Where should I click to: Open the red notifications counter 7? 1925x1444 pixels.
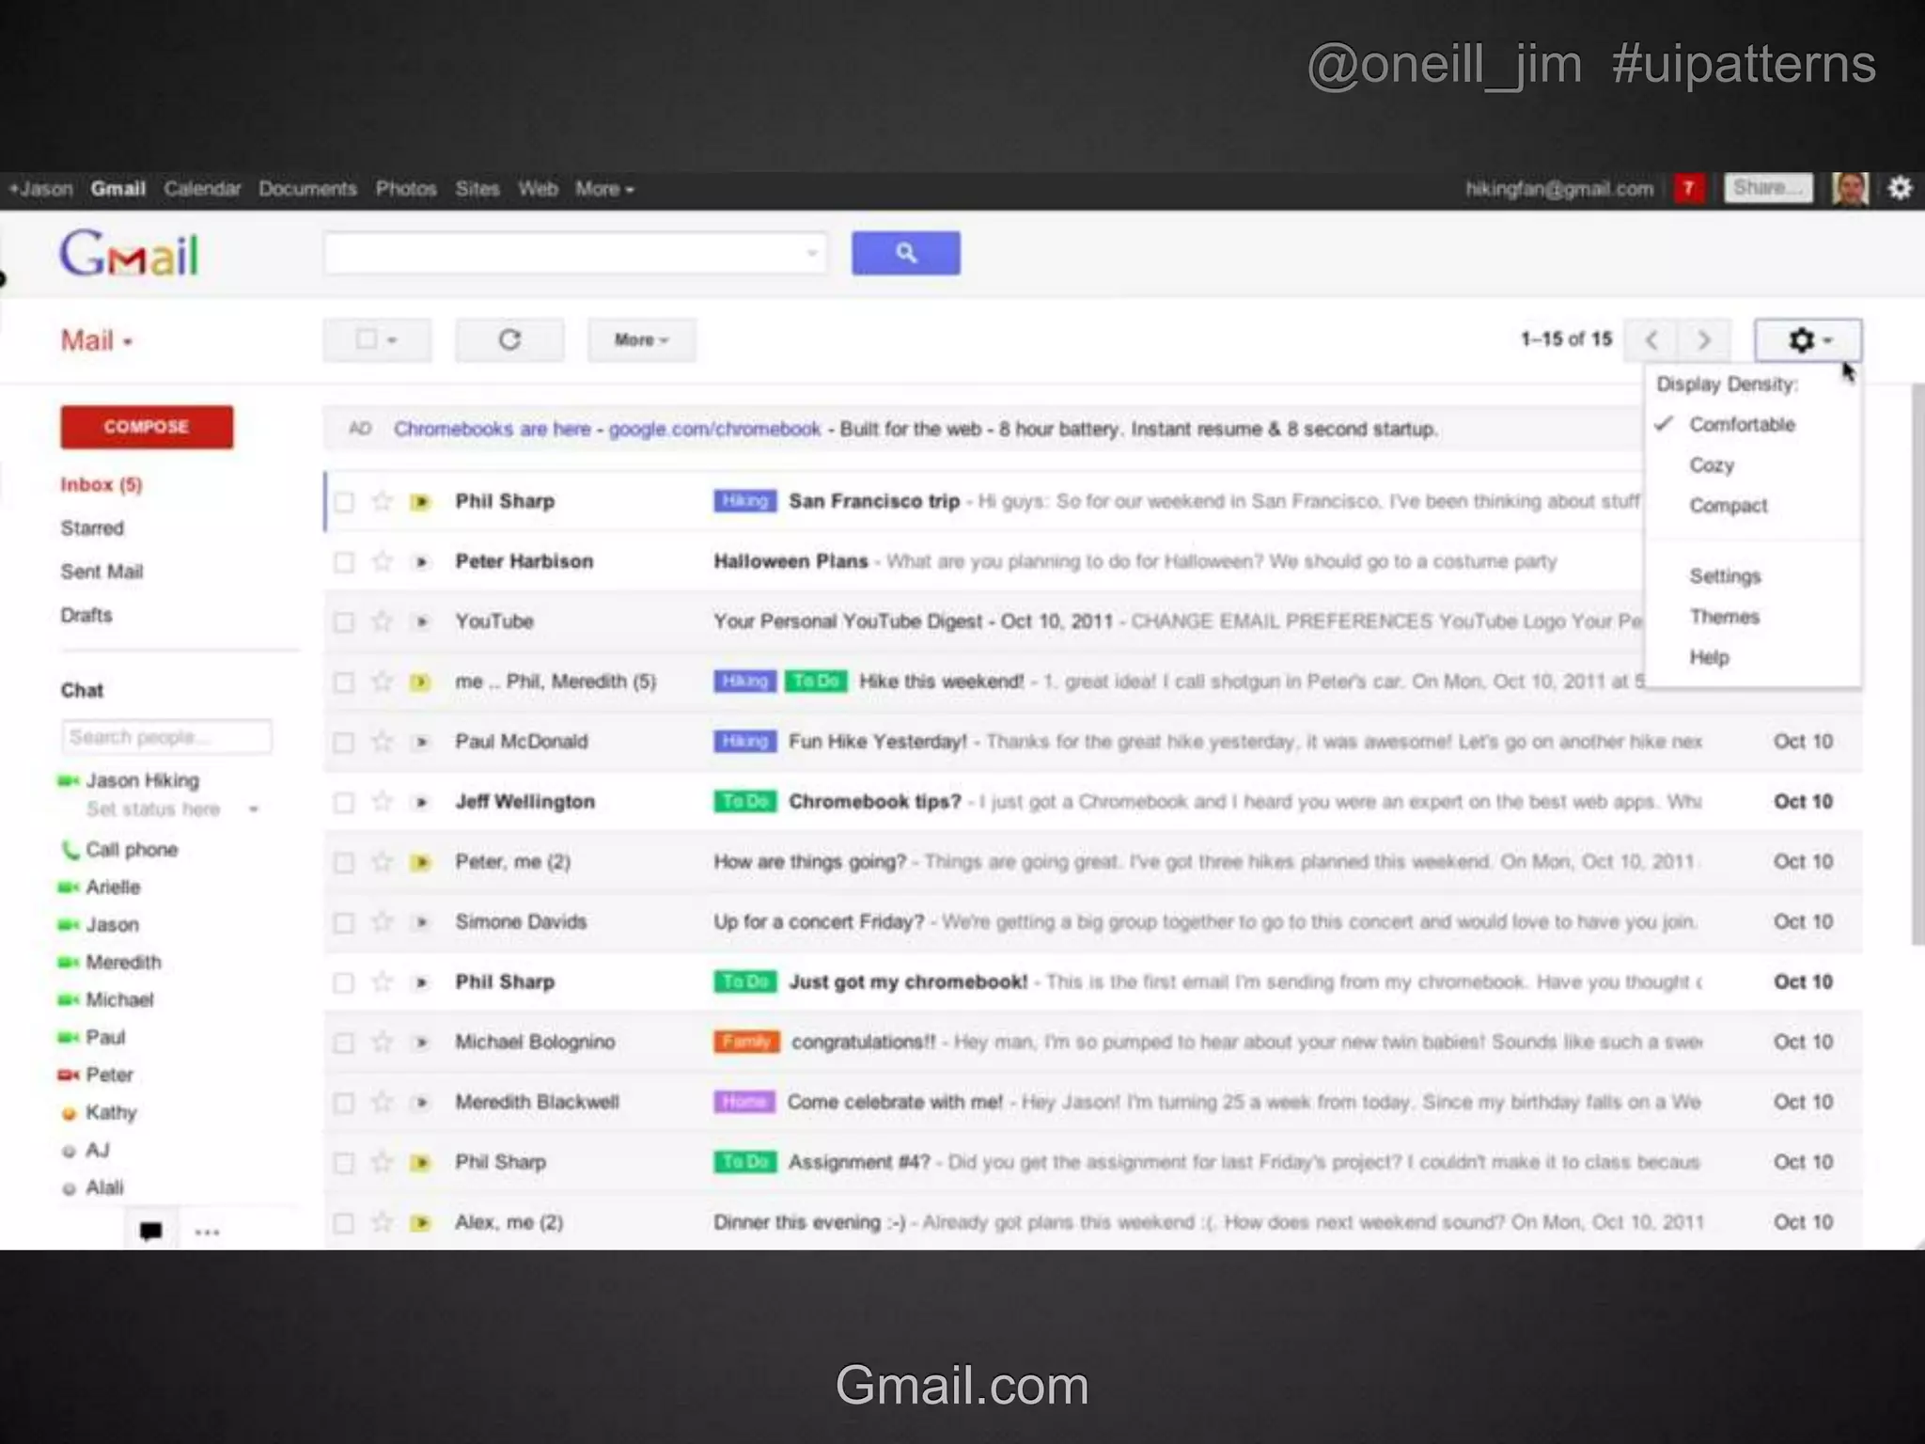point(1688,188)
